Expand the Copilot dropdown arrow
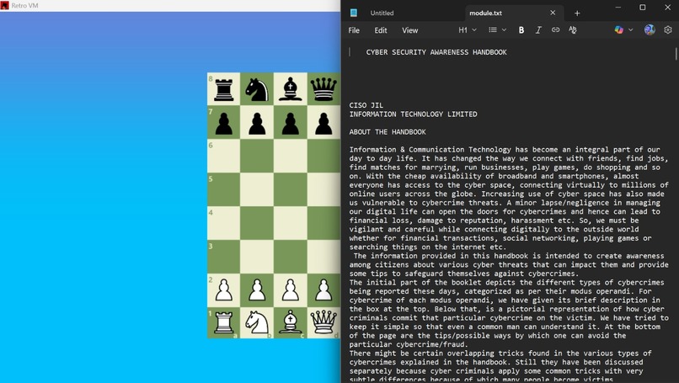This screenshot has height=383, width=679. coord(630,29)
